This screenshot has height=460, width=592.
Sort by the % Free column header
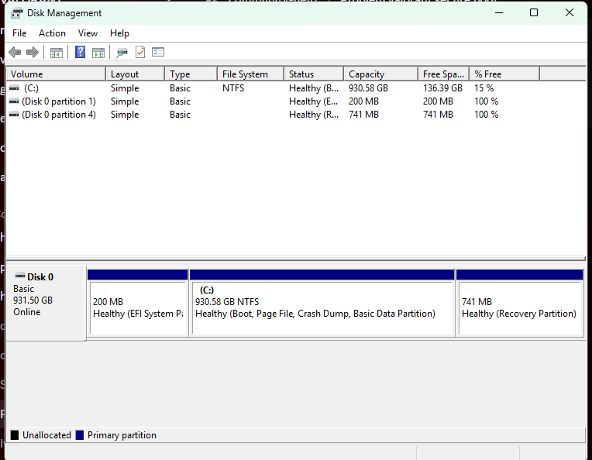pyautogui.click(x=504, y=74)
